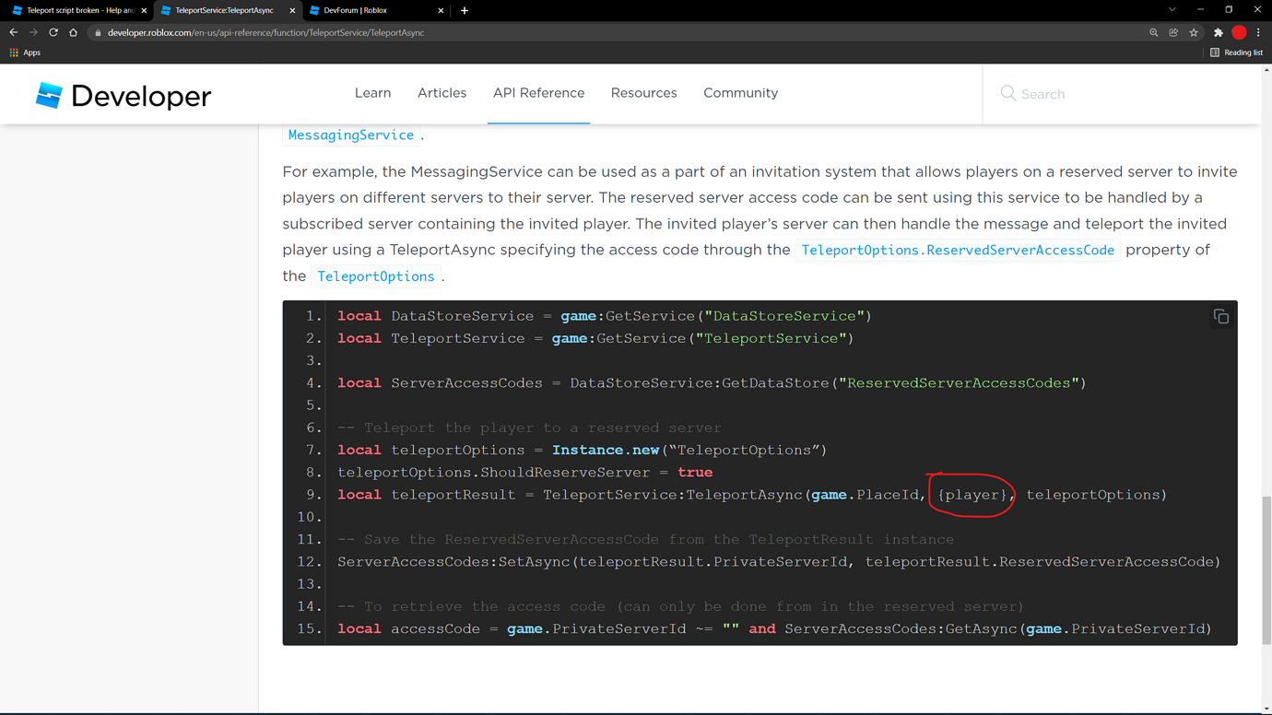
Task: Open the TeleportOptions documentation link
Action: pos(375,275)
